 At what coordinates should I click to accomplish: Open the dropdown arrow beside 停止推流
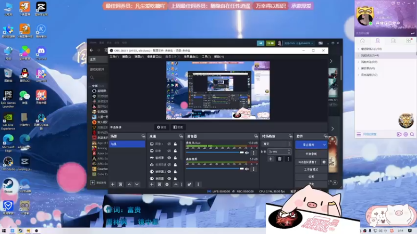(x=324, y=145)
